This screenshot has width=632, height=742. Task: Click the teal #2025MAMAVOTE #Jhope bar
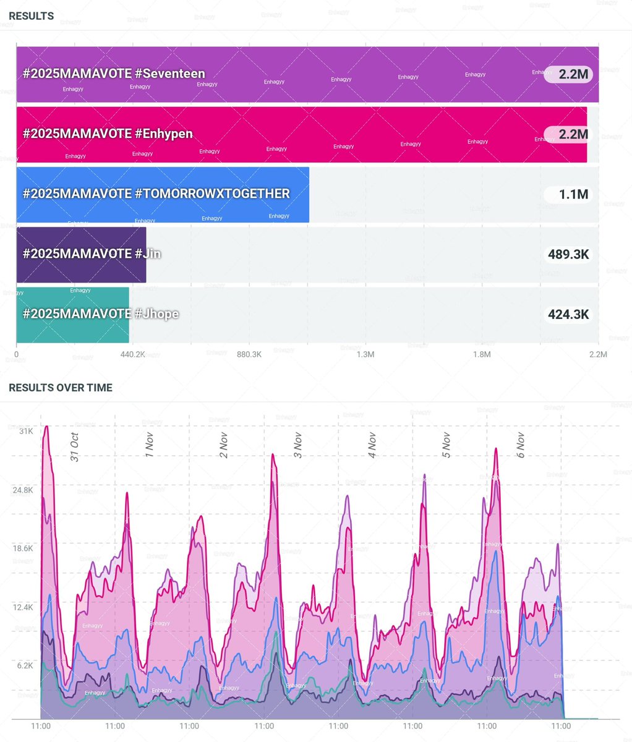point(73,315)
